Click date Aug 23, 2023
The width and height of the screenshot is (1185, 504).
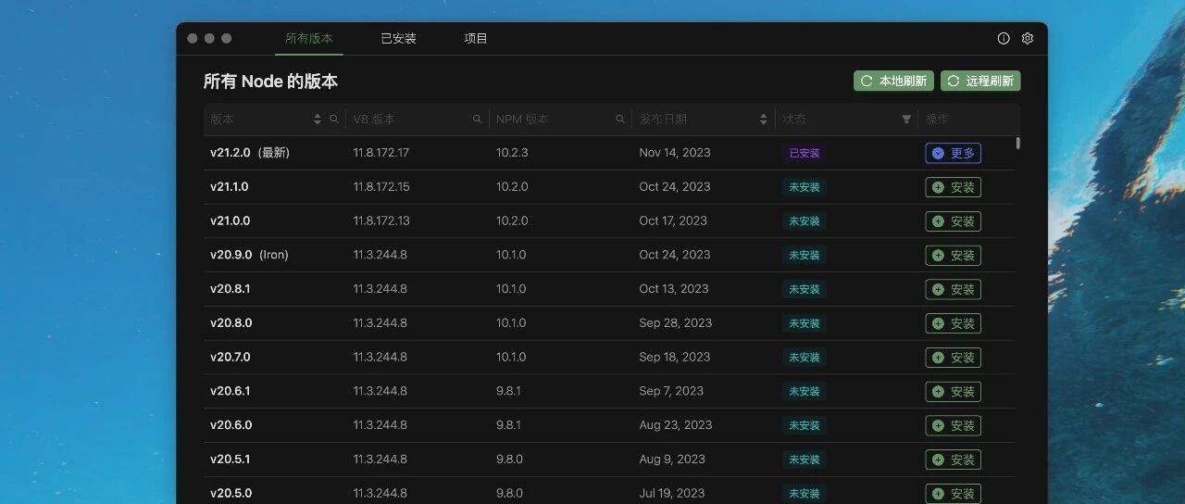pos(676,425)
